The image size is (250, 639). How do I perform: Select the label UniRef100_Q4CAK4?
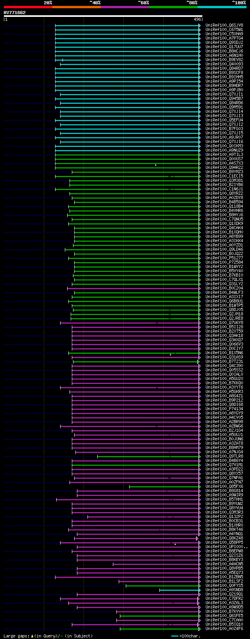coord(224,228)
